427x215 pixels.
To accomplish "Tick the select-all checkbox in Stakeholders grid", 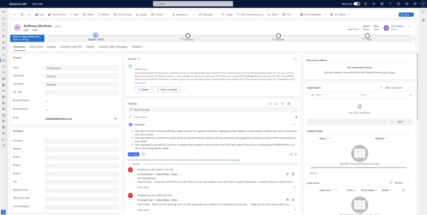I will point(313,95).
